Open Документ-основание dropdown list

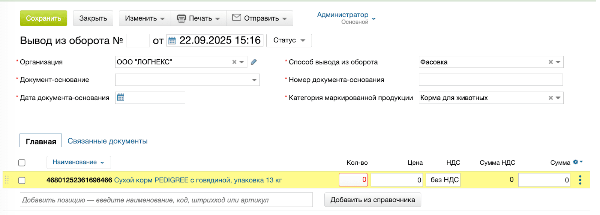[254, 80]
